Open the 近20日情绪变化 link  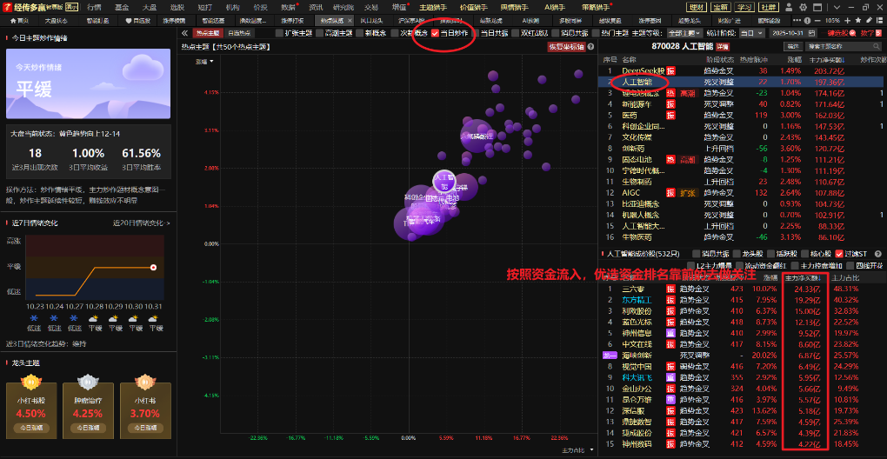click(140, 223)
